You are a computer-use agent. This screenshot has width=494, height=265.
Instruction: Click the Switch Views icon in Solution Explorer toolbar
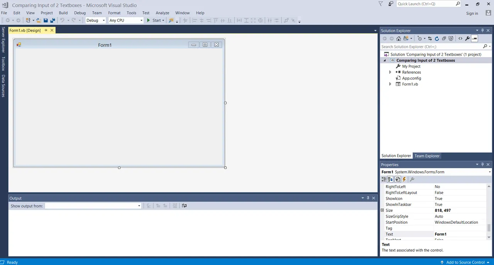point(406,39)
